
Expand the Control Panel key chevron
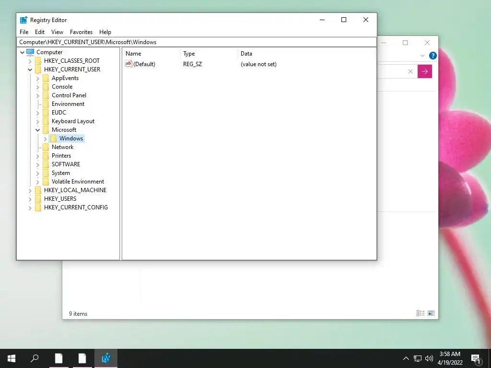tap(38, 95)
